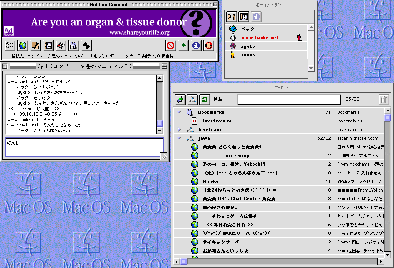This screenshot has width=394, height=268.
Task: Open the private chat faces icon in users window
Action: coord(231,17)
